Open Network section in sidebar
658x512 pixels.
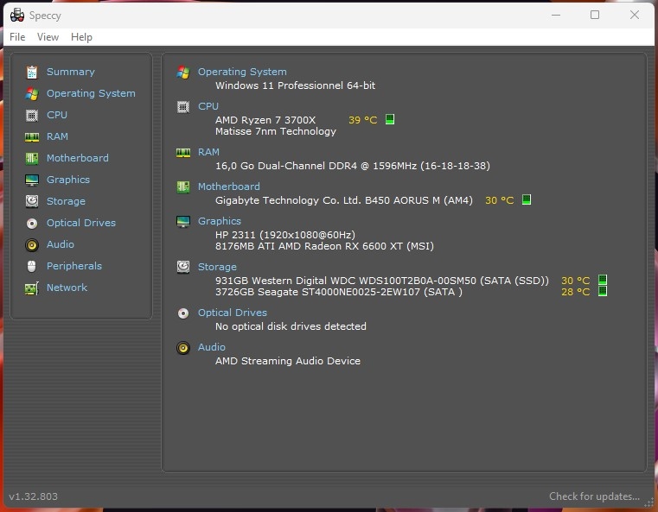[67, 288]
